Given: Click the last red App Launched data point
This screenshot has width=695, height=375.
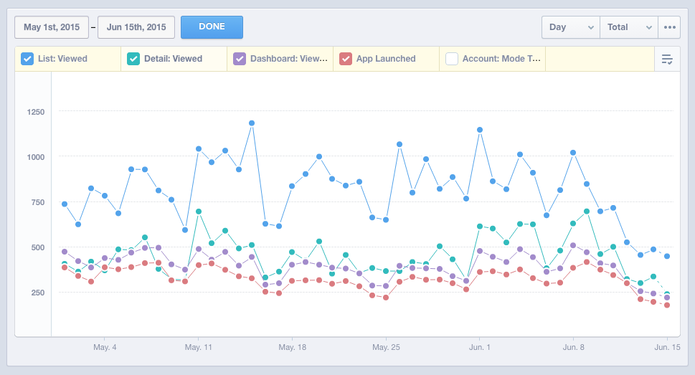Looking at the screenshot, I should [x=667, y=305].
